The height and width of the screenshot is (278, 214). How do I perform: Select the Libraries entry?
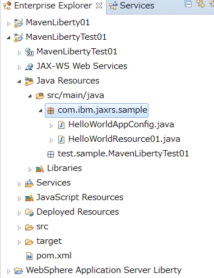(64, 168)
